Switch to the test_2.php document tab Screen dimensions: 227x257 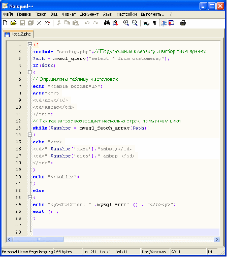[18, 34]
